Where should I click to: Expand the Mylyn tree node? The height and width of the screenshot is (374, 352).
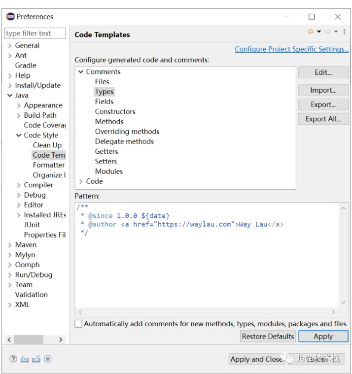pyautogui.click(x=10, y=255)
